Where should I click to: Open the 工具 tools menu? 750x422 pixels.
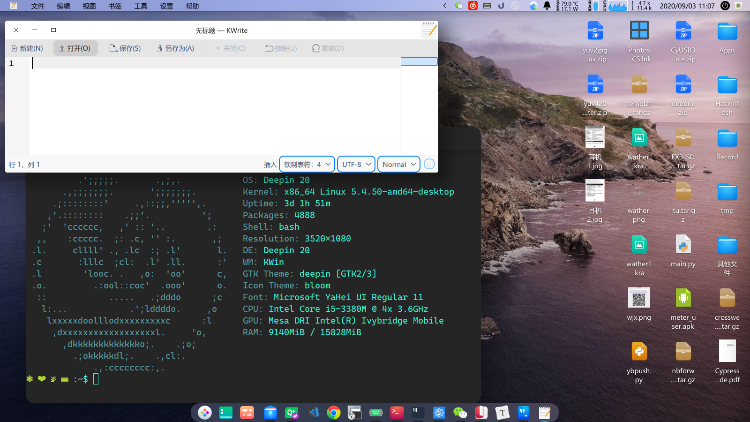[141, 6]
